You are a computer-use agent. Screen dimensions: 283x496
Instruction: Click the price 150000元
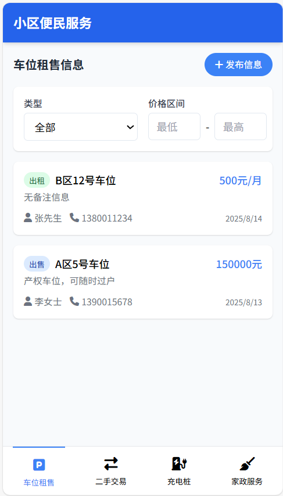pos(239,264)
